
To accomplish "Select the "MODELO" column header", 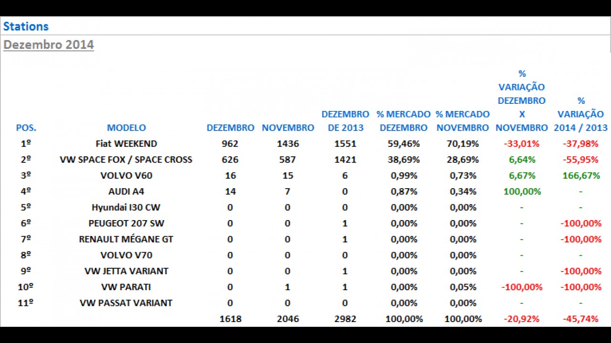I will click(126, 128).
